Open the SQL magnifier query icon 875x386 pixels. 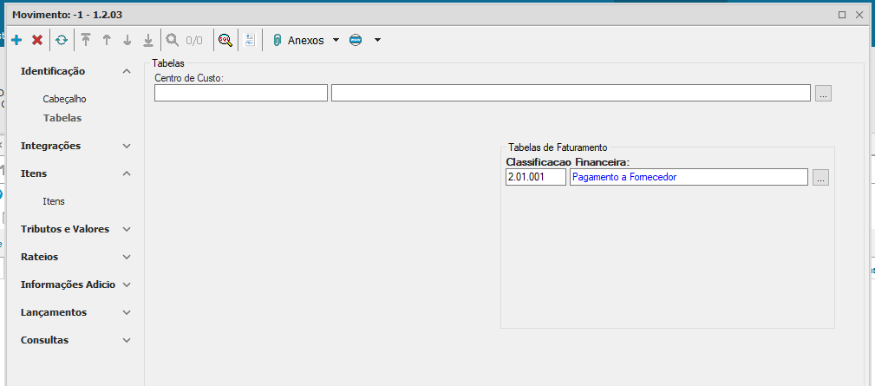click(225, 40)
